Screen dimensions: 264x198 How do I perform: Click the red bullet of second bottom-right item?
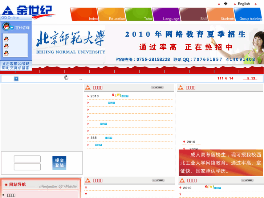pyautogui.click(x=180, y=194)
